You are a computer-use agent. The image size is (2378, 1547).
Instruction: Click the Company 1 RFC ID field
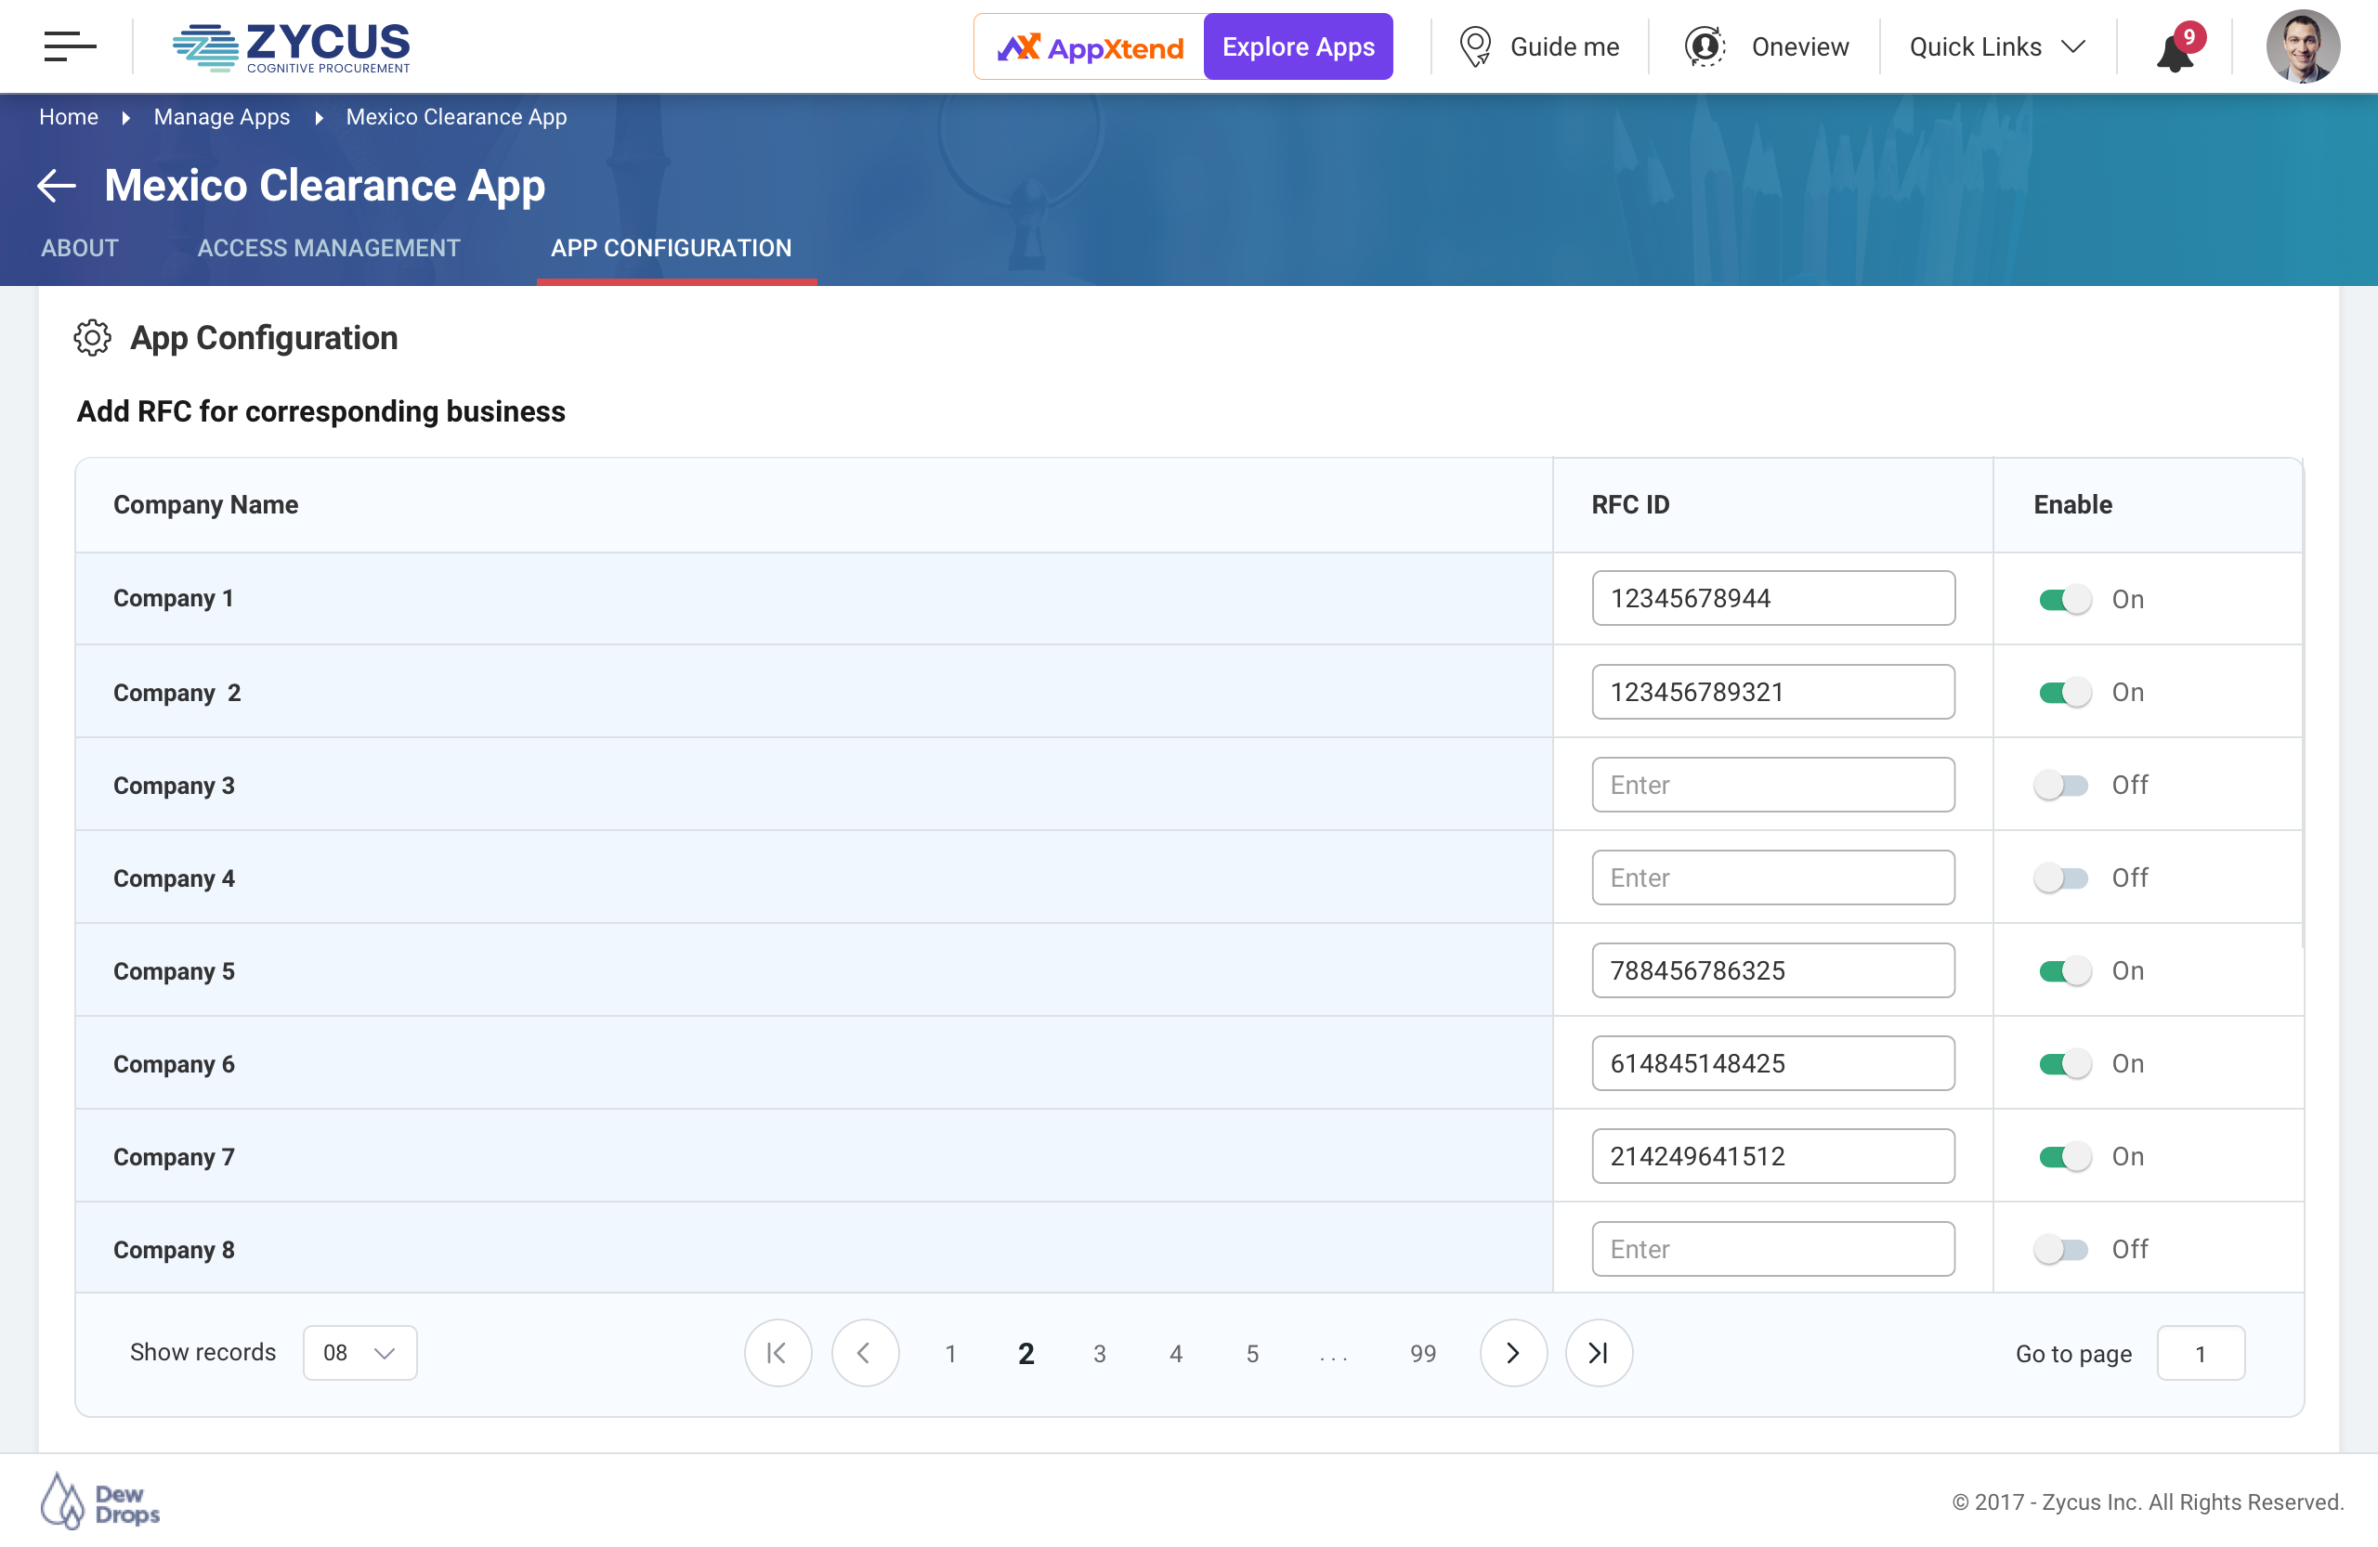coord(1772,598)
